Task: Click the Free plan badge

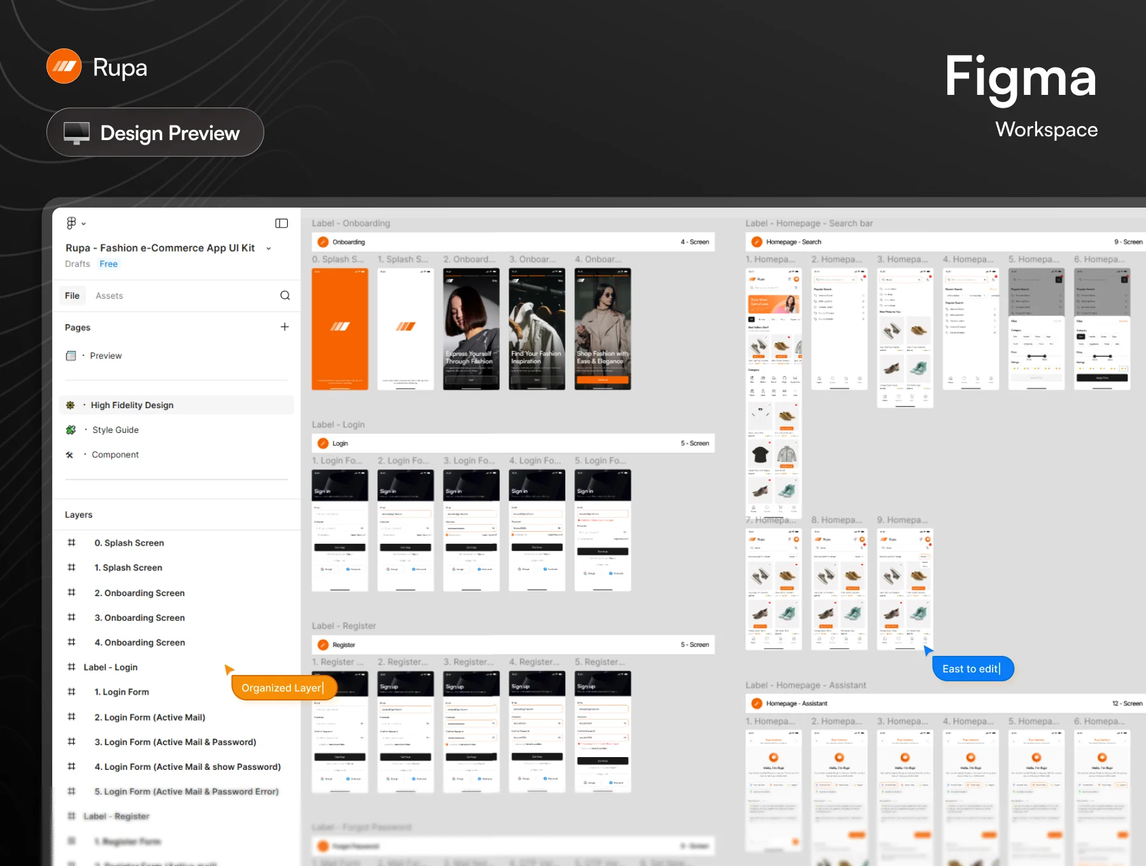Action: (108, 264)
